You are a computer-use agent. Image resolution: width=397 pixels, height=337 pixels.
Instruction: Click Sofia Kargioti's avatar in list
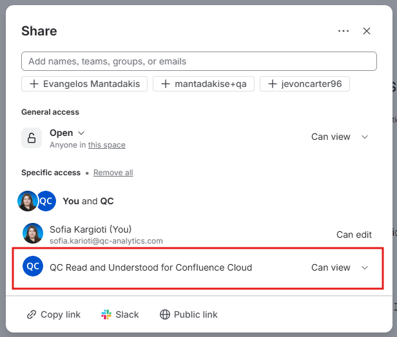pyautogui.click(x=33, y=233)
